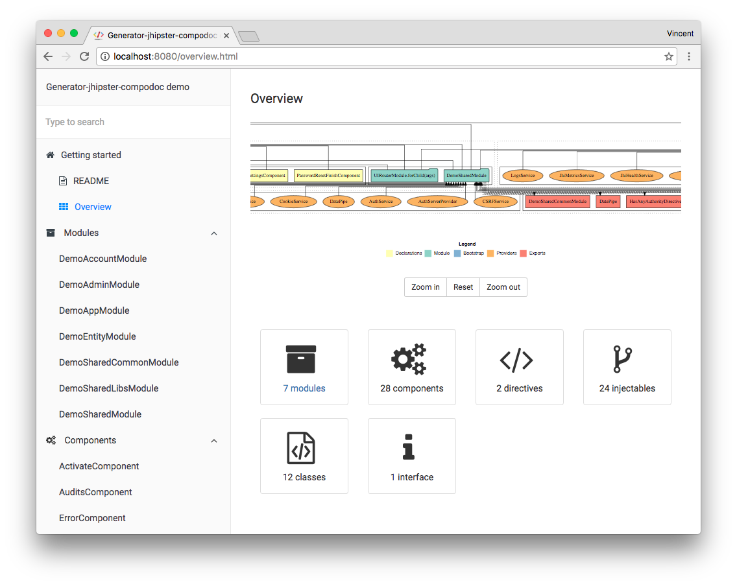Open a new browser tab
This screenshot has width=737, height=586.
pyautogui.click(x=248, y=36)
